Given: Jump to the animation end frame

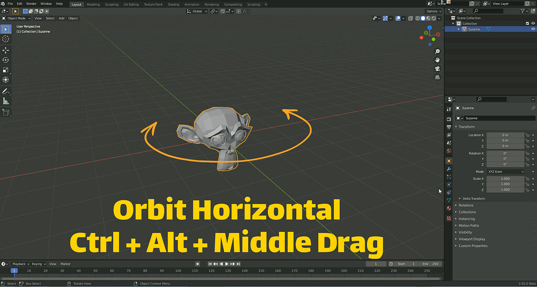Looking at the screenshot, I should [x=239, y=264].
